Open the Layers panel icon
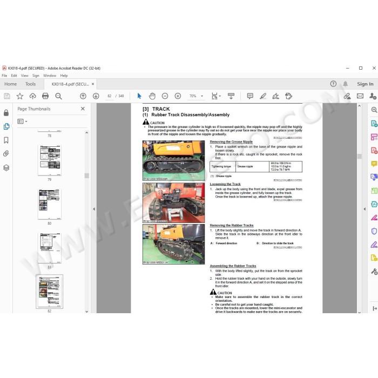378x378 pixels. (x=6, y=168)
